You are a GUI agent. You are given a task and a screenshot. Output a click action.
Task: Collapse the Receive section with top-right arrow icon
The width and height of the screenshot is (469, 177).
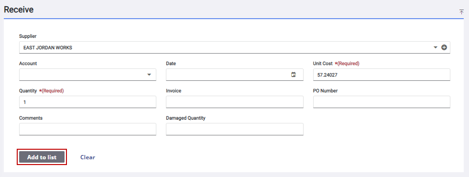click(x=461, y=11)
